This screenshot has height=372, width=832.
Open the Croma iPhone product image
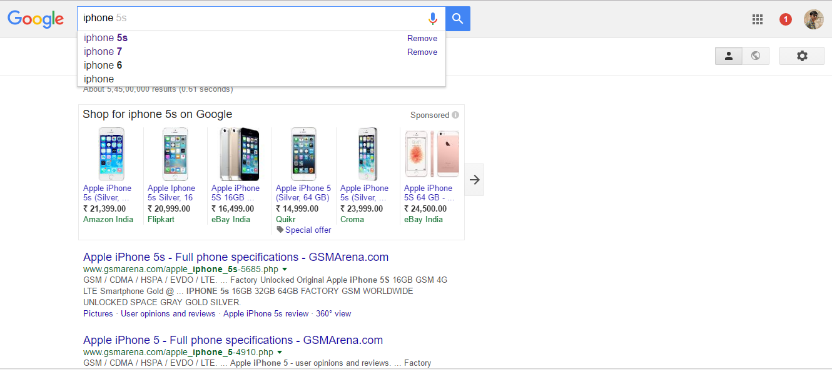pos(368,154)
